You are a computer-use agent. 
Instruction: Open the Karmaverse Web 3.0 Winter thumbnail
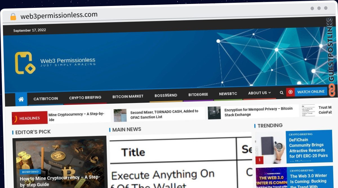point(271,178)
